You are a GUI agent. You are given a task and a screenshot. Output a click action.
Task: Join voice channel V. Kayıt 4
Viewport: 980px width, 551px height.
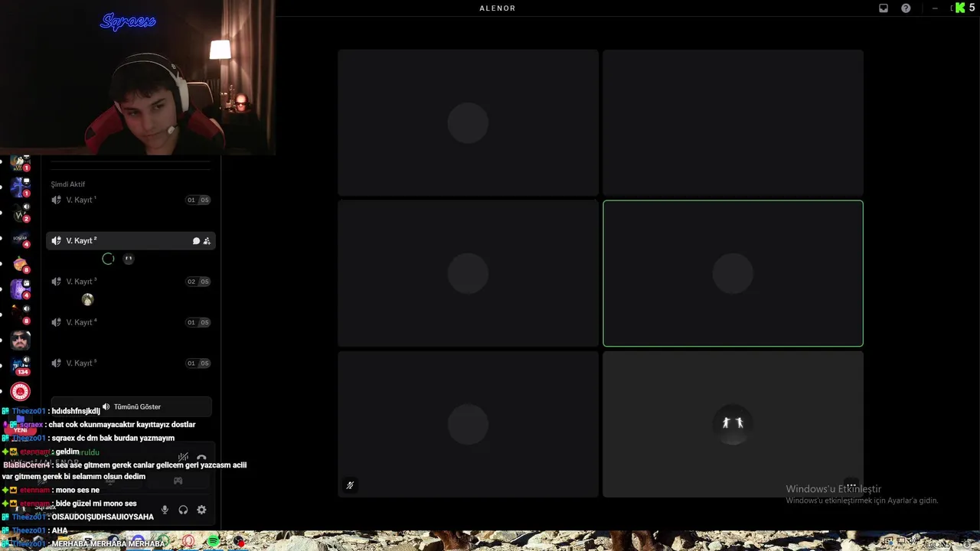(131, 322)
